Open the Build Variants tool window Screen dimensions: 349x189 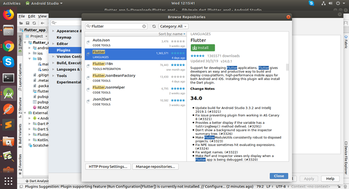click(x=20, y=135)
